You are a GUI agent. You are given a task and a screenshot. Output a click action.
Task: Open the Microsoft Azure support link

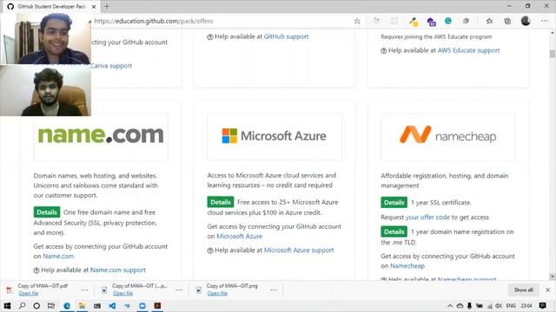tap(299, 250)
